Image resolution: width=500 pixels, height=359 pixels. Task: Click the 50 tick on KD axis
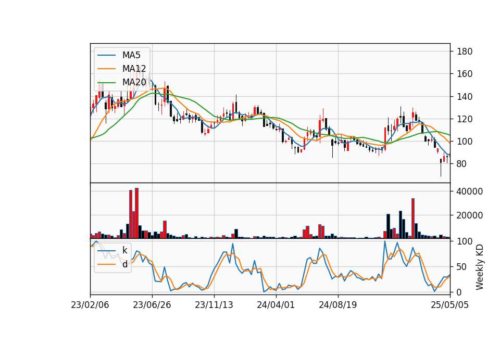click(x=462, y=267)
